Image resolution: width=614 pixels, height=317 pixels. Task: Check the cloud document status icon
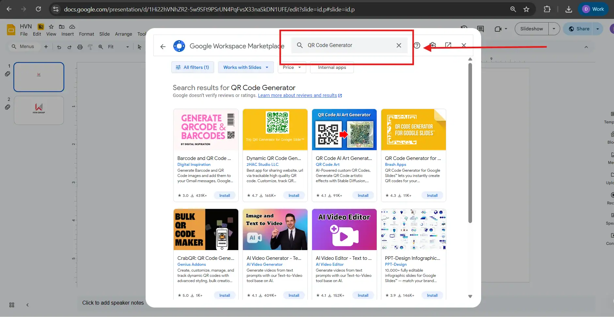(x=72, y=27)
